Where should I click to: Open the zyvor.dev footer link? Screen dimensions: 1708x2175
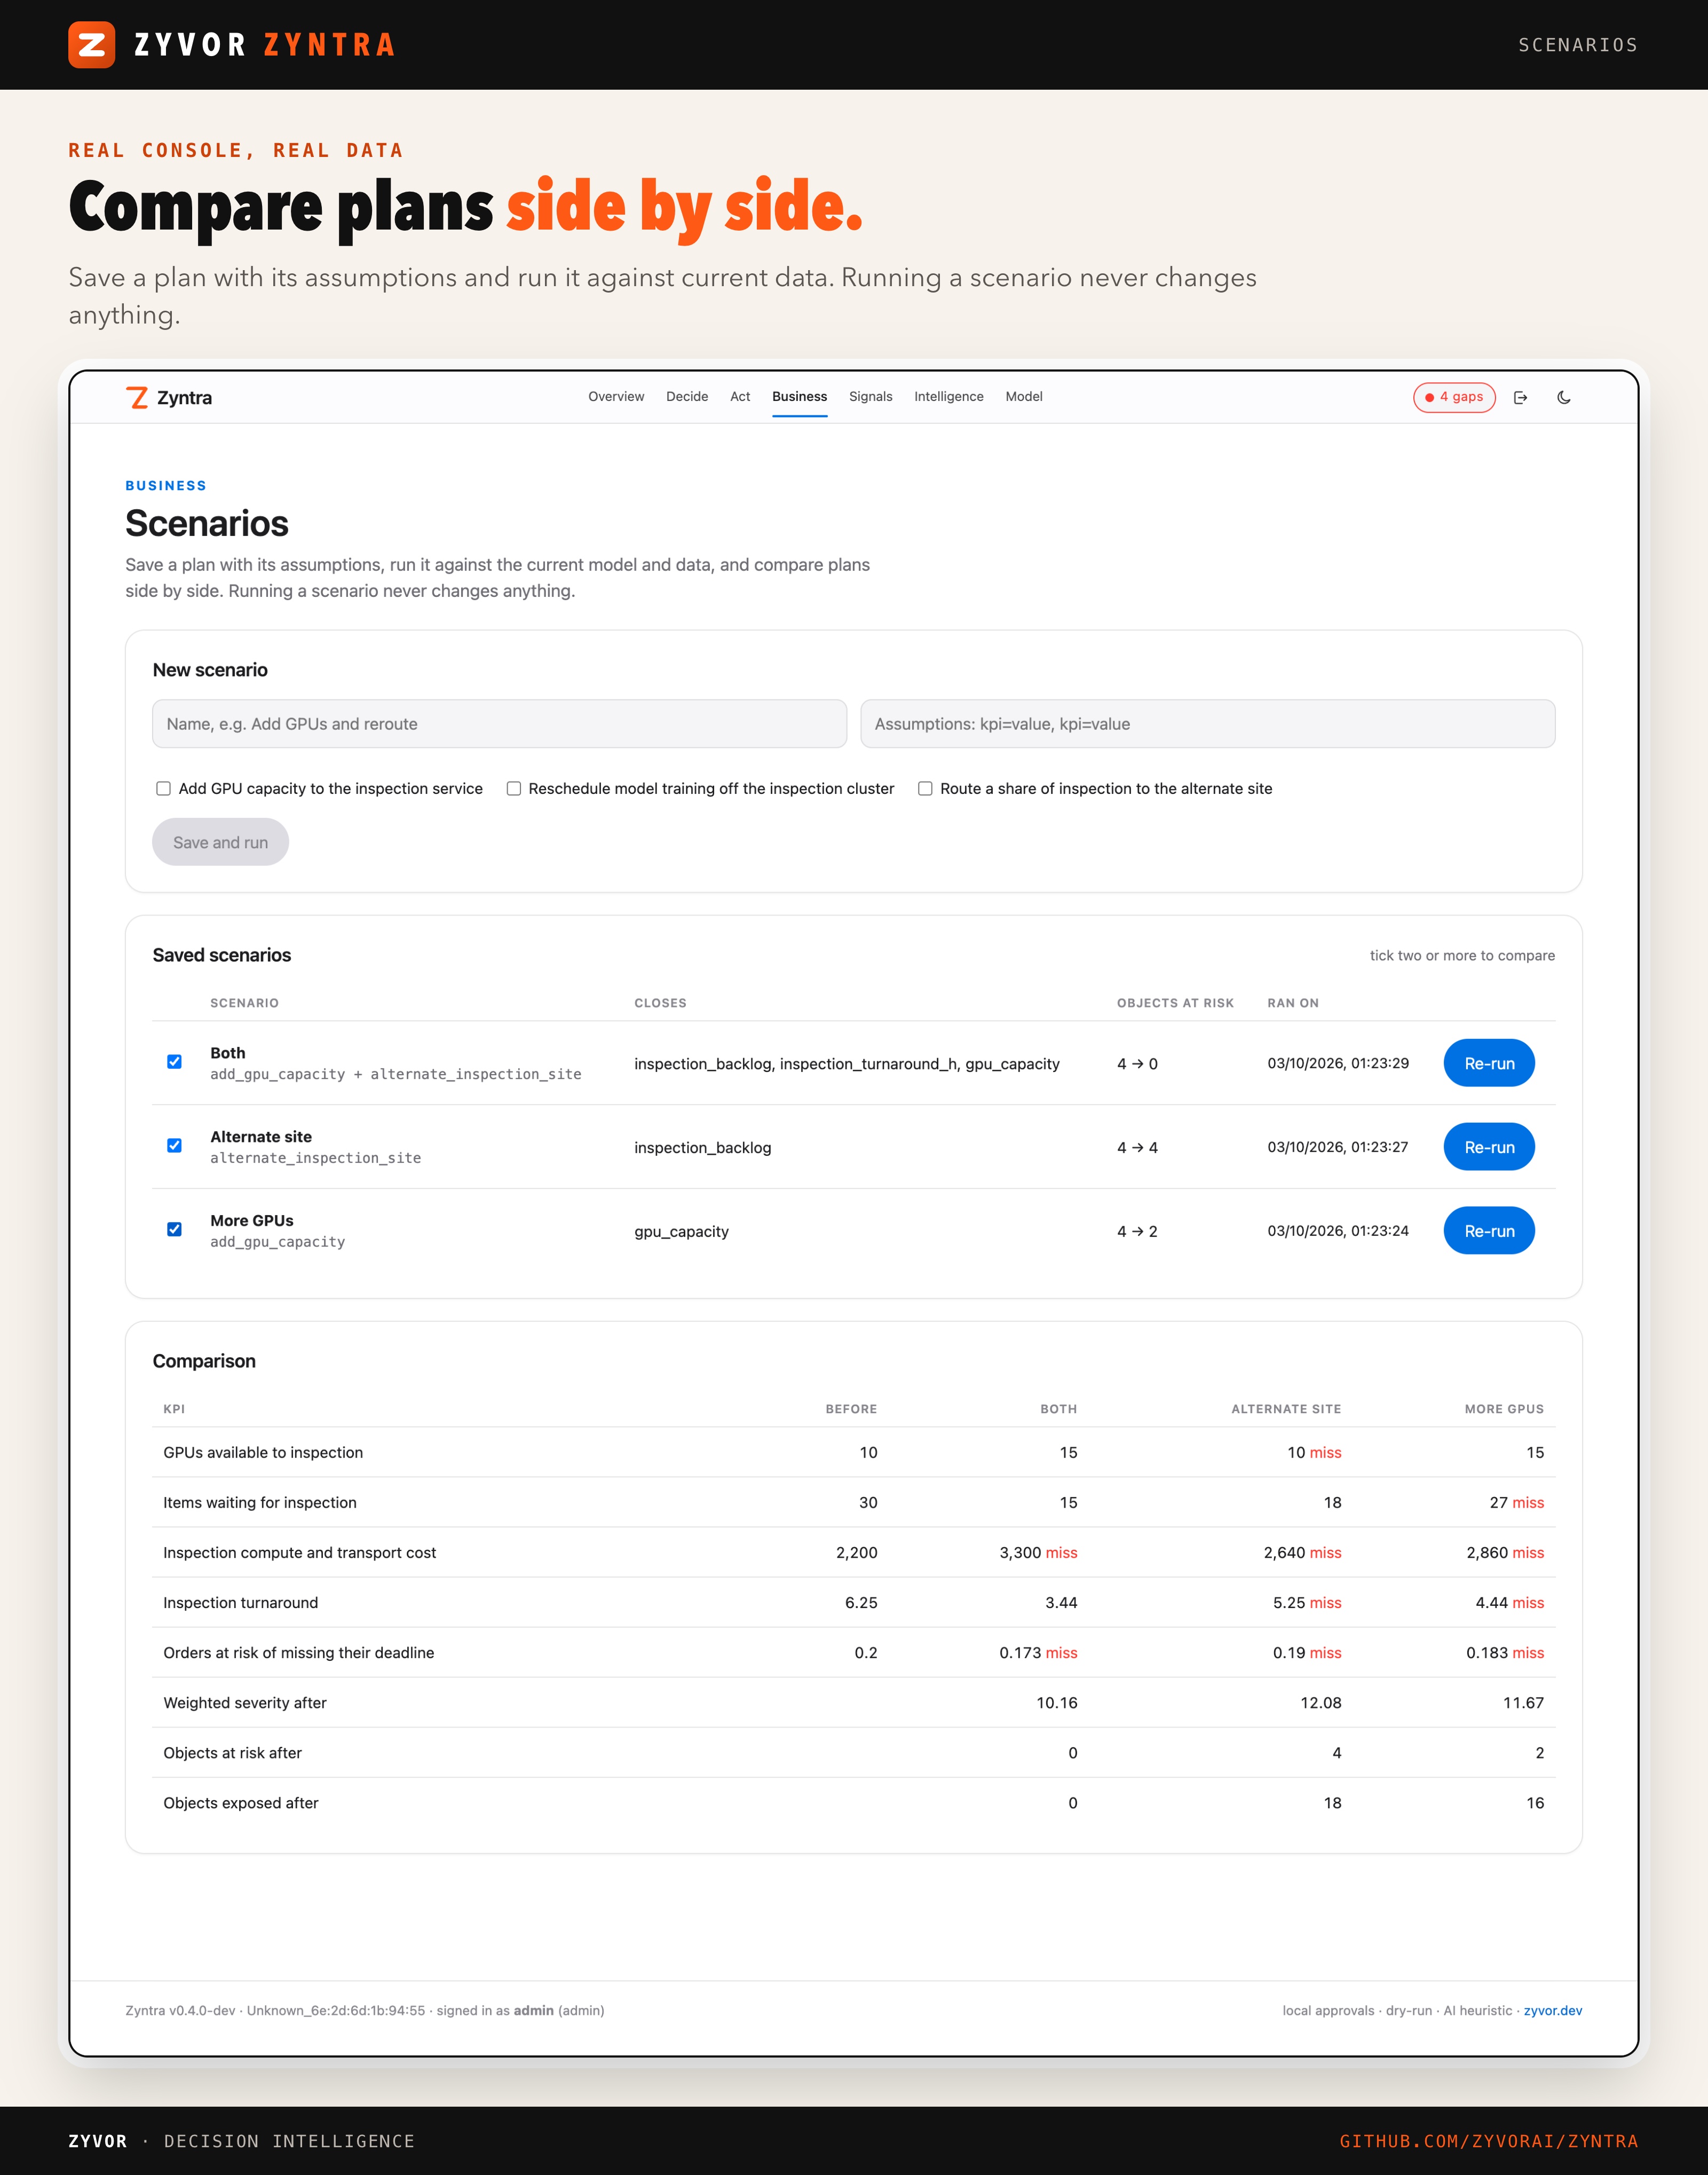pos(1552,2011)
